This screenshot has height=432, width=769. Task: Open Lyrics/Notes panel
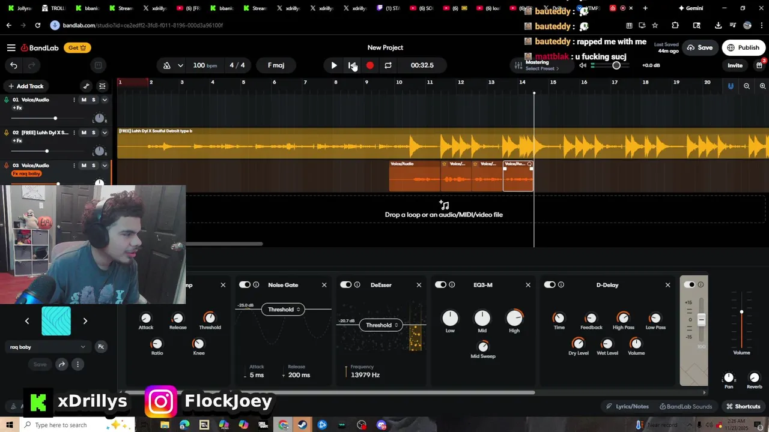pos(628,406)
